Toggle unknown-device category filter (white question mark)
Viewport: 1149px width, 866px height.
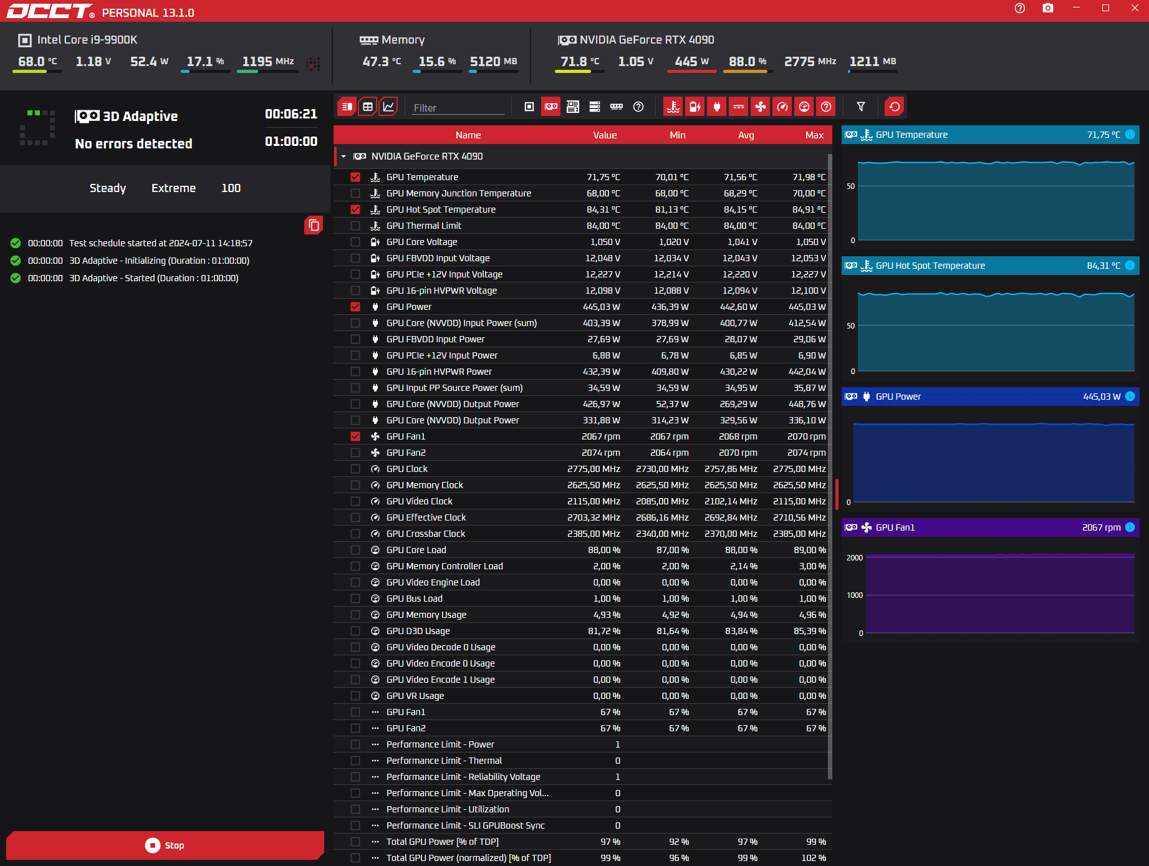[638, 107]
